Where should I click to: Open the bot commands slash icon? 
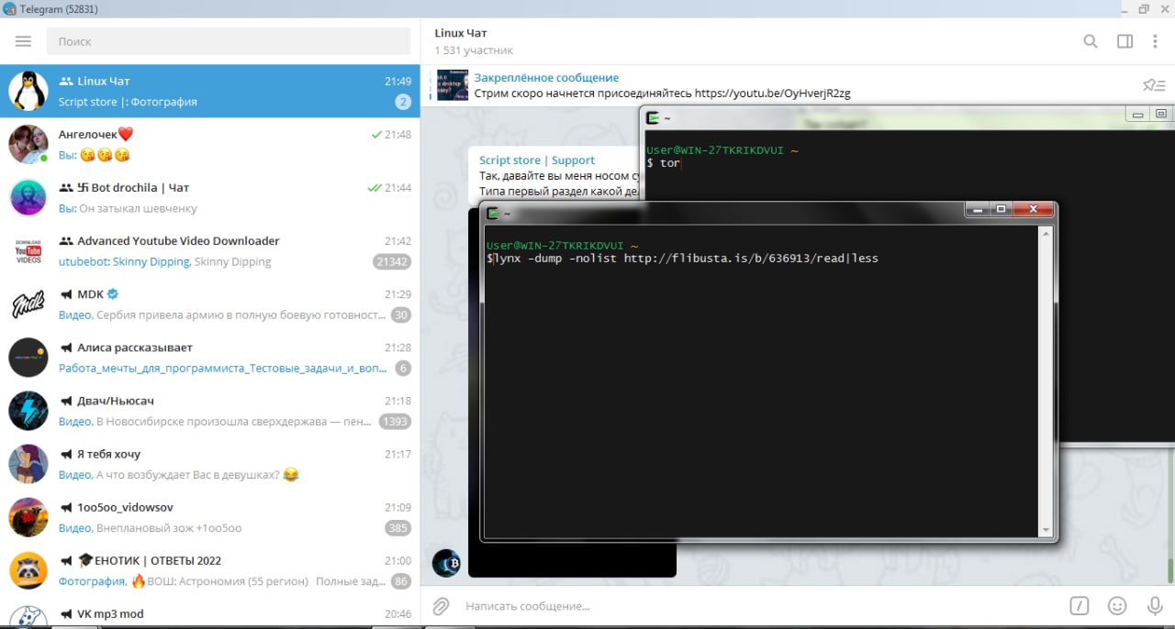click(x=1080, y=606)
